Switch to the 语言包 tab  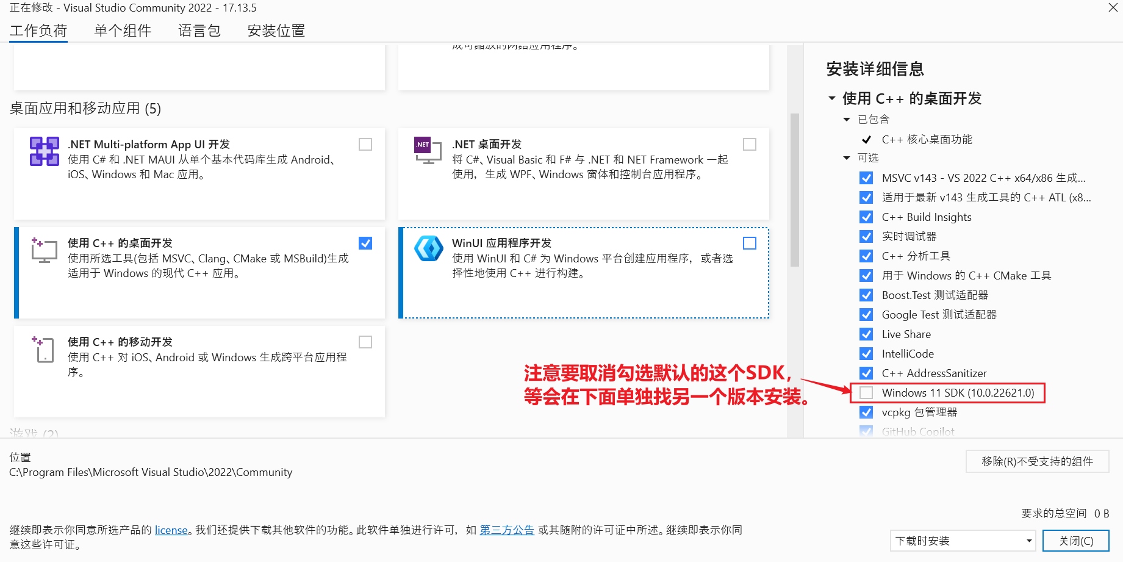click(199, 31)
